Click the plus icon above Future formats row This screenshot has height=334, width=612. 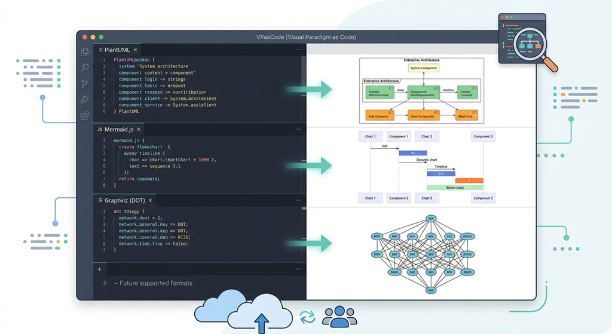point(100,269)
